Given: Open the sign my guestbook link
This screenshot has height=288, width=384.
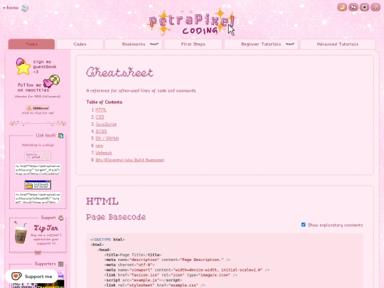Looking at the screenshot, I should point(45,67).
